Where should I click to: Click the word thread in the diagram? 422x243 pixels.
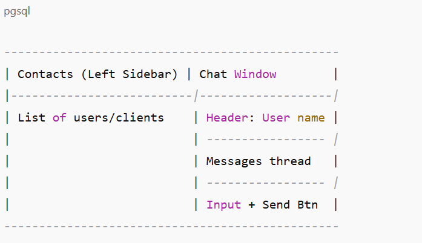pos(290,161)
